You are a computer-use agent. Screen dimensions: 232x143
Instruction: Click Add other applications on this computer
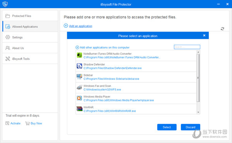(105, 47)
